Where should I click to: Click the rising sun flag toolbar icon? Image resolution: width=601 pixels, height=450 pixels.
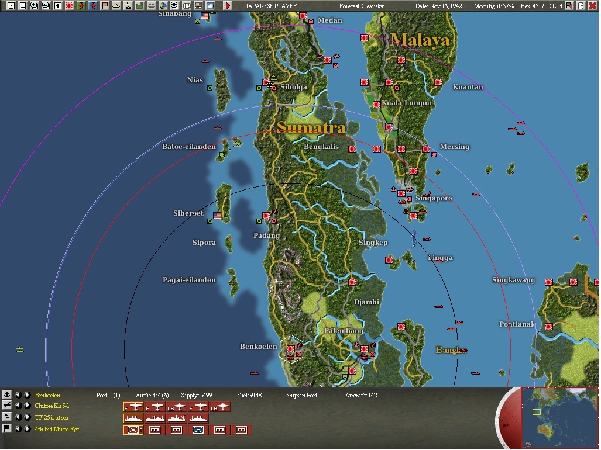(70, 6)
